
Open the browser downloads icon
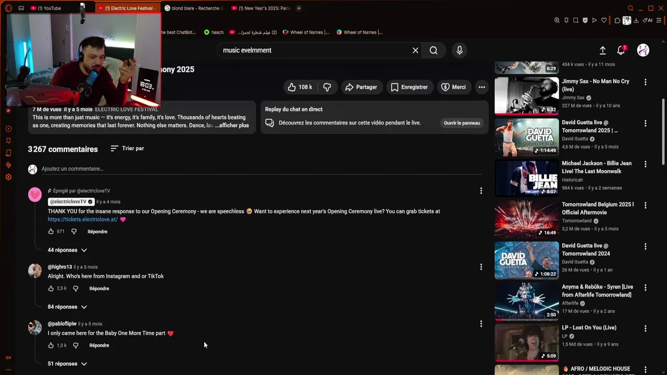pyautogui.click(x=636, y=20)
